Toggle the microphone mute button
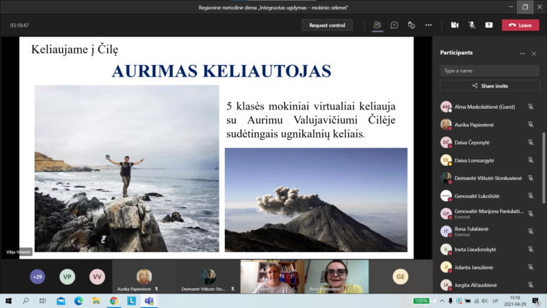This screenshot has height=308, width=547. 472,25
